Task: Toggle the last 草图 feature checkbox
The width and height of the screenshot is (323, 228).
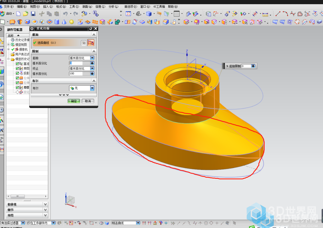Action: pyautogui.click(x=17, y=87)
